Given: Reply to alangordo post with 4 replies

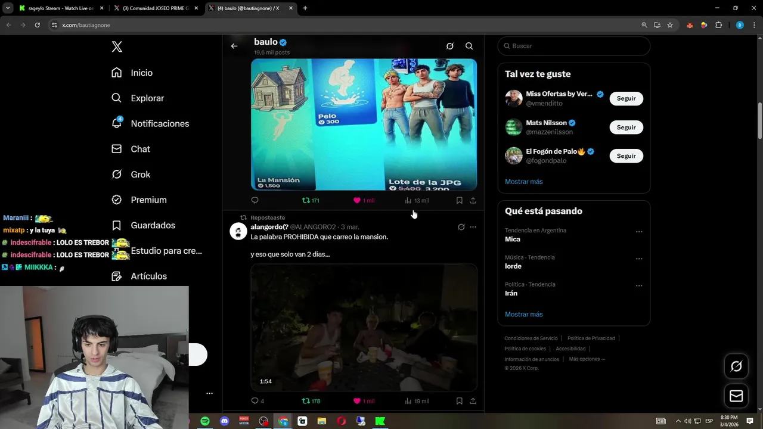Looking at the screenshot, I should click(258, 401).
